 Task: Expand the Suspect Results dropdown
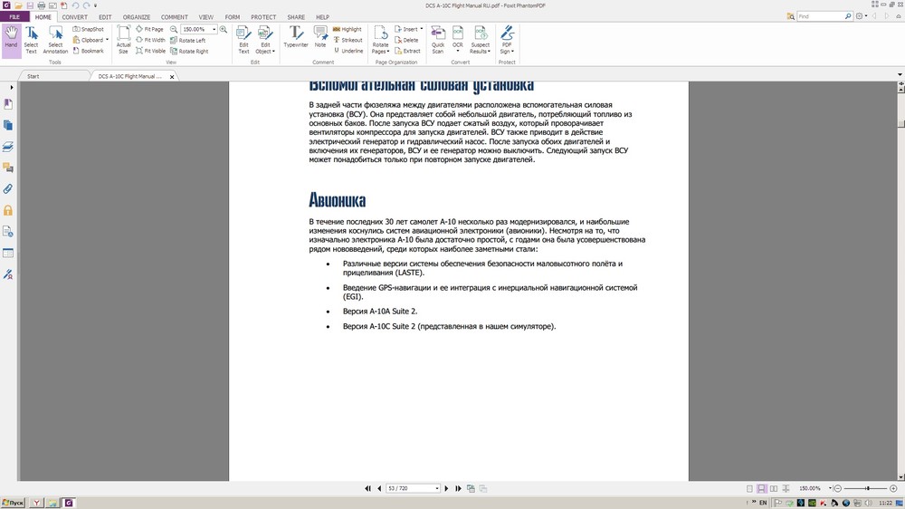pos(490,52)
